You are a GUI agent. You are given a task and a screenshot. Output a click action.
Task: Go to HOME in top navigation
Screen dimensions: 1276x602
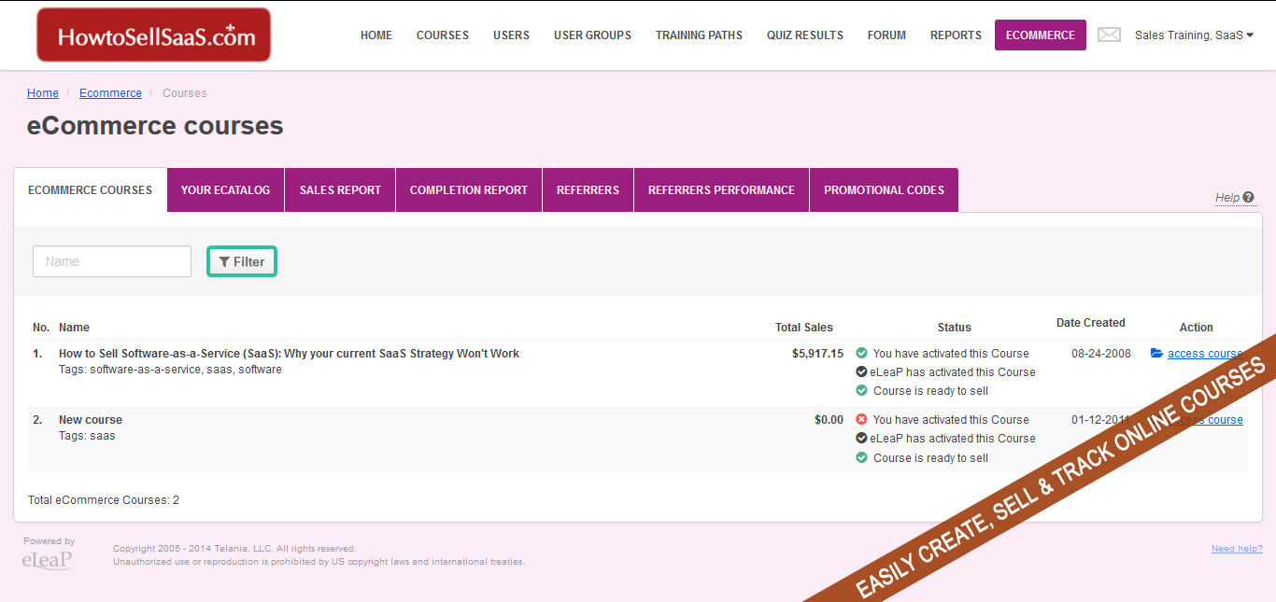[376, 35]
